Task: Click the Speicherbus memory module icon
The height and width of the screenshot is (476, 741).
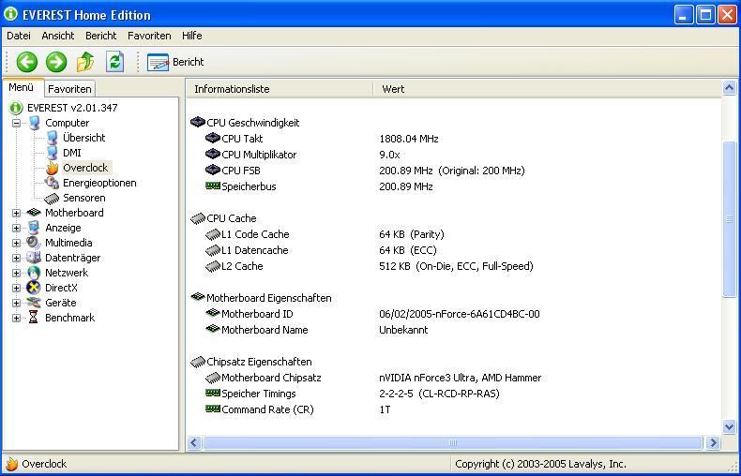Action: pyautogui.click(x=213, y=186)
